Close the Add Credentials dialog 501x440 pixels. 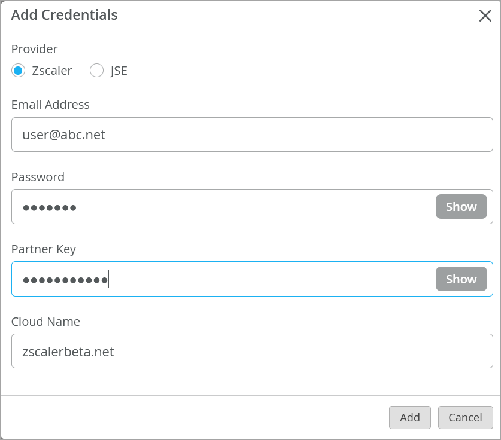(485, 16)
